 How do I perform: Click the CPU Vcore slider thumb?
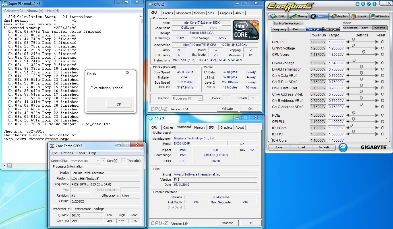[x=363, y=52]
